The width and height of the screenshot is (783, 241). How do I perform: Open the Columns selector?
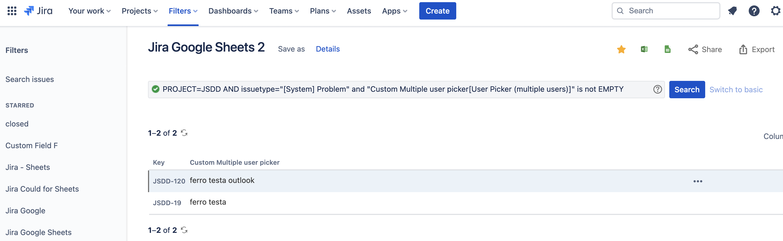pos(773,137)
